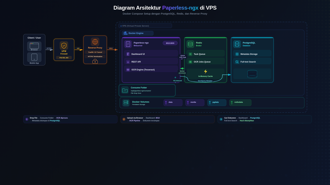This screenshot has height=185, width=330.
Task: Click the Task Queue row
Action: tap(206, 54)
